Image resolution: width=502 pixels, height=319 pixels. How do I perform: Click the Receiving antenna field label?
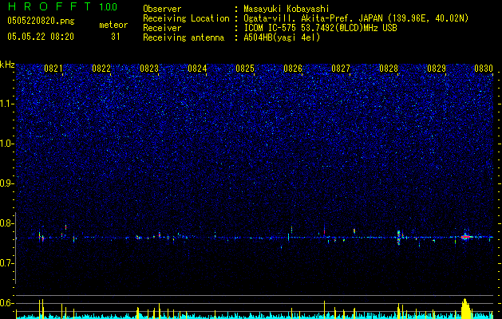[x=184, y=37]
